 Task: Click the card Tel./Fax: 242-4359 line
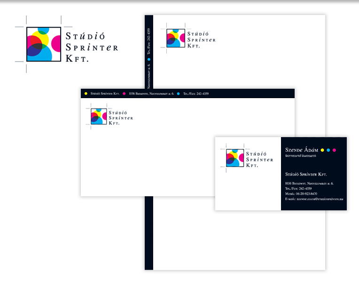coord(298,189)
